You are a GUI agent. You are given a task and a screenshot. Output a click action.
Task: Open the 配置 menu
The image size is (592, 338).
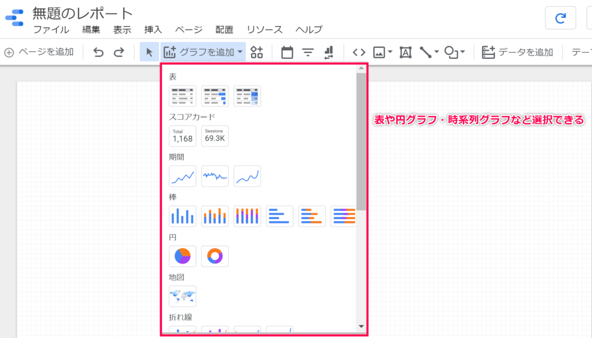click(x=224, y=29)
